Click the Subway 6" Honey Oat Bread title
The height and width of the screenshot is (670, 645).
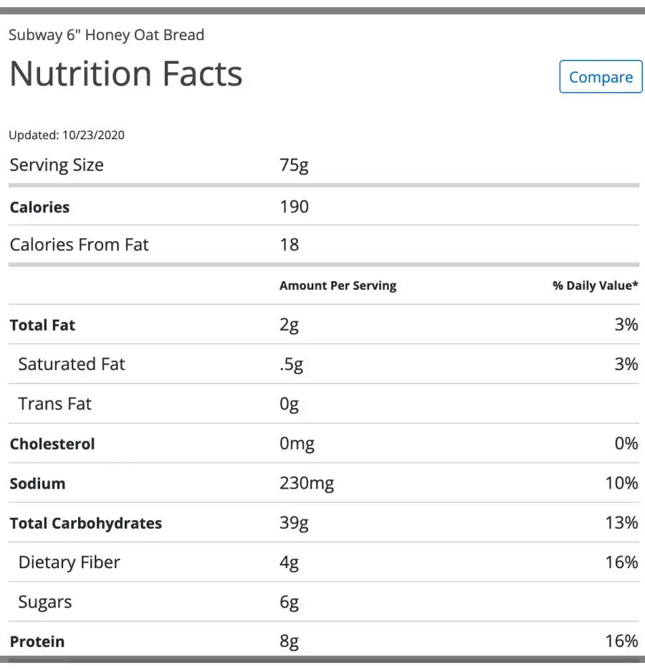pyautogui.click(x=107, y=35)
